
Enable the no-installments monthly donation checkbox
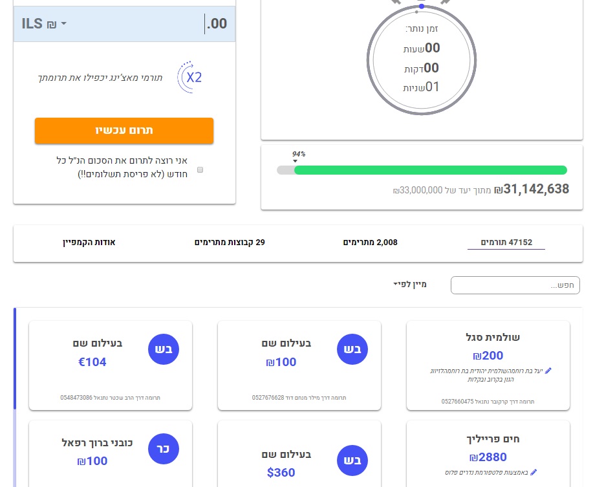(200, 169)
